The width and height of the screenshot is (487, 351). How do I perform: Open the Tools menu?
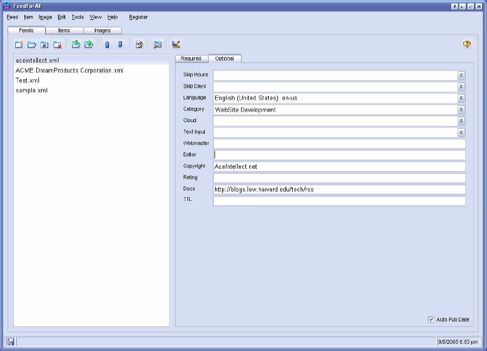[78, 17]
